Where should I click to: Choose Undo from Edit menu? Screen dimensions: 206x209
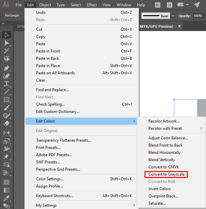point(82,13)
